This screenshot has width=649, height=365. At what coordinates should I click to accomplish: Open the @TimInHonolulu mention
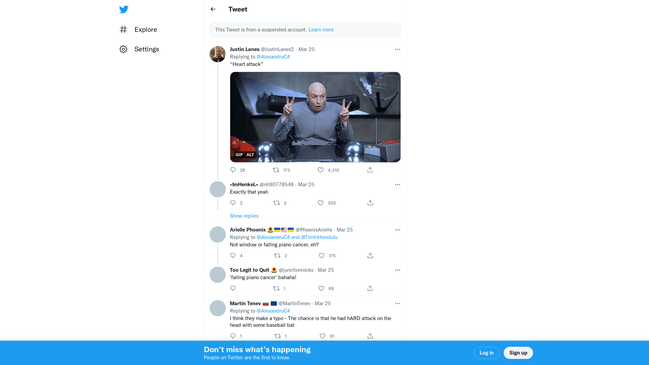(x=319, y=237)
